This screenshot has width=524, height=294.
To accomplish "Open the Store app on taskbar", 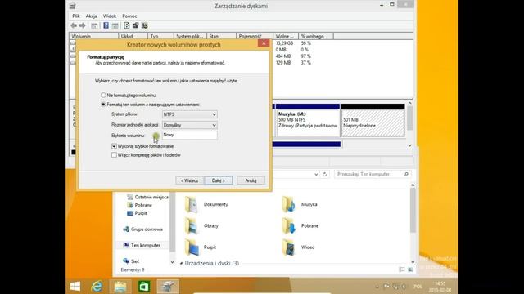I will pos(144,286).
